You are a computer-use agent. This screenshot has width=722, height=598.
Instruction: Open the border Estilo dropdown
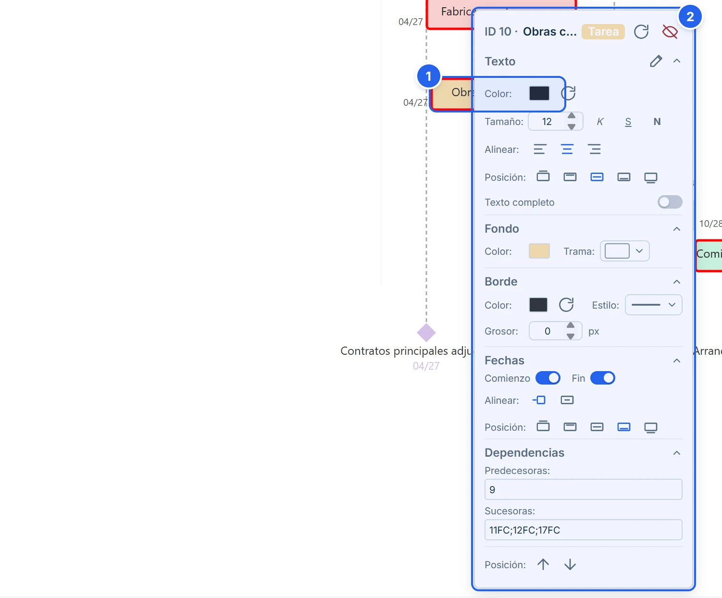[654, 305]
